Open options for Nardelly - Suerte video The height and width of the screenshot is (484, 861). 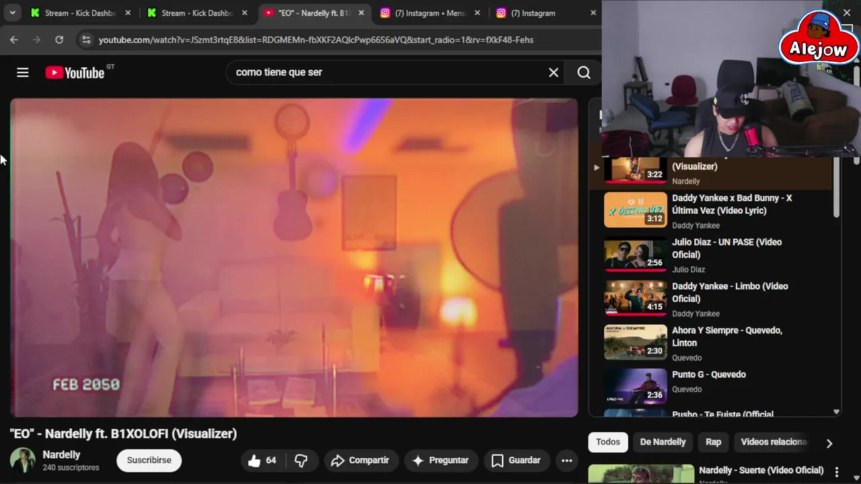tap(837, 472)
